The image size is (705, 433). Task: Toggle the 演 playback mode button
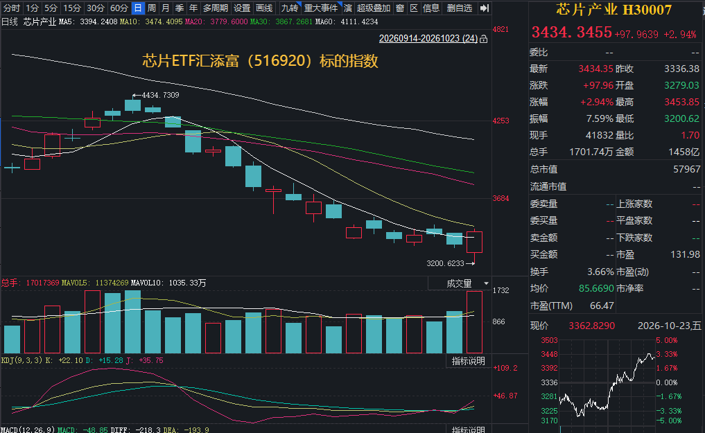pyautogui.click(x=347, y=8)
